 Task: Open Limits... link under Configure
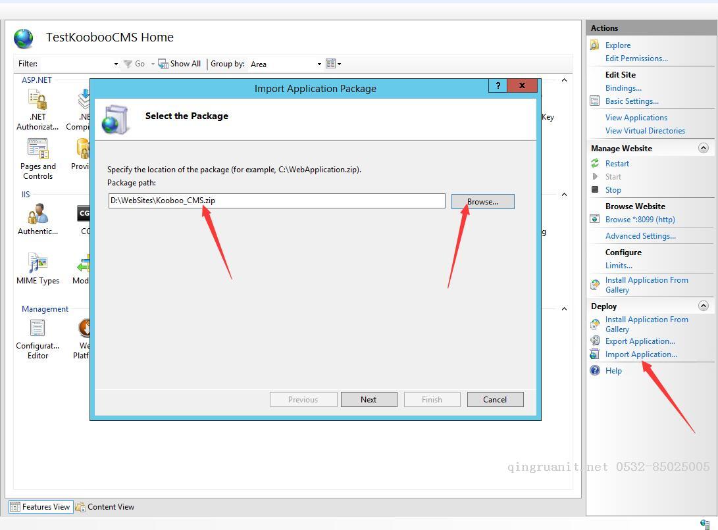coord(619,266)
